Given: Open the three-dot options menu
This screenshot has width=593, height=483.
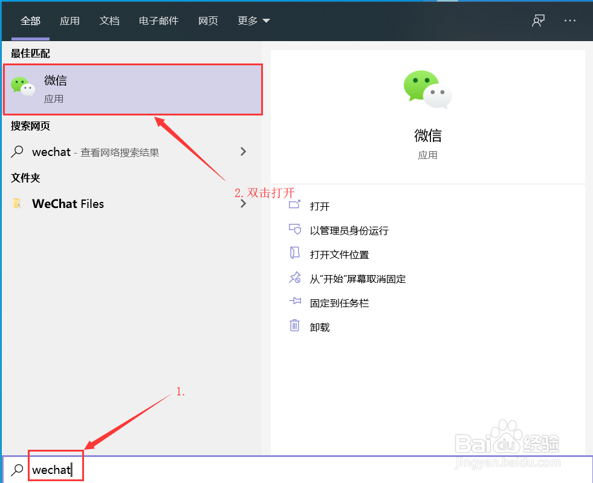Looking at the screenshot, I should [569, 21].
